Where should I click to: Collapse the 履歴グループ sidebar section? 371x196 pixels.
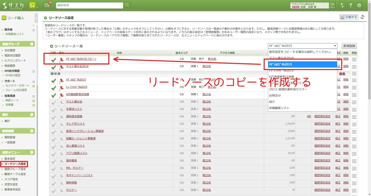tap(32, 44)
